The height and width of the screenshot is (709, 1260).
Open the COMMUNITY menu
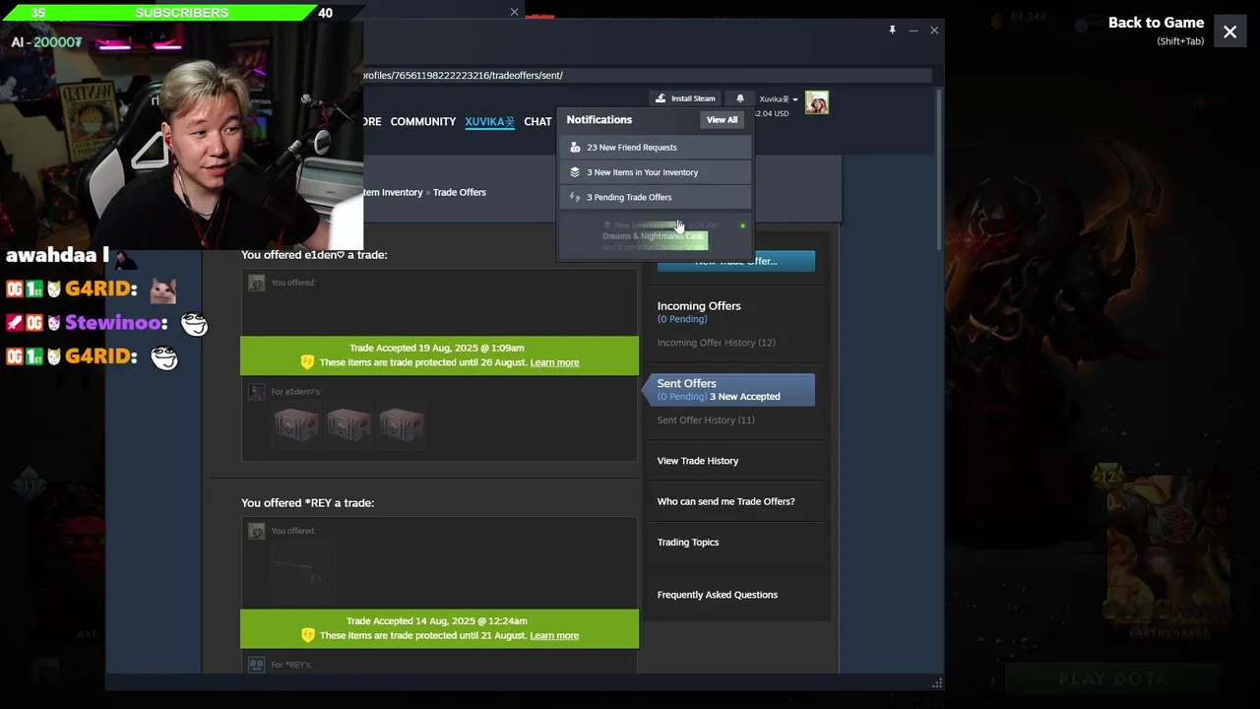click(x=423, y=121)
